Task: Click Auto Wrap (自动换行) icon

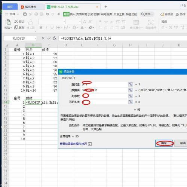Action: tap(151, 22)
